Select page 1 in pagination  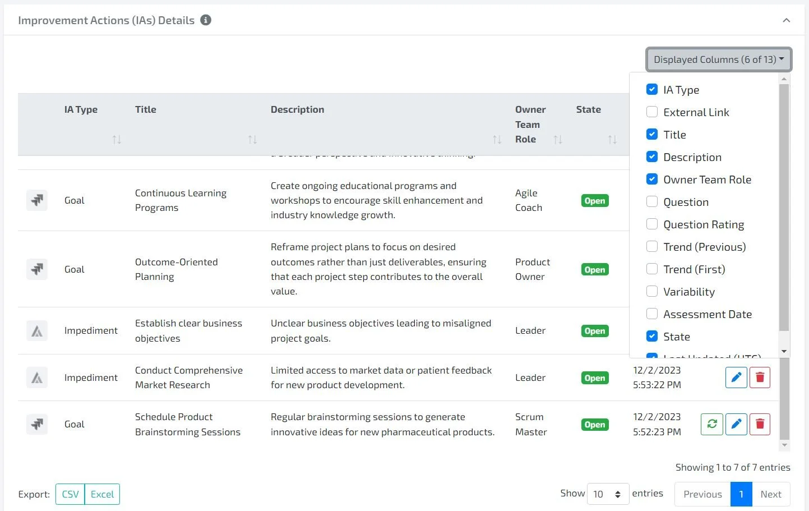pos(741,494)
